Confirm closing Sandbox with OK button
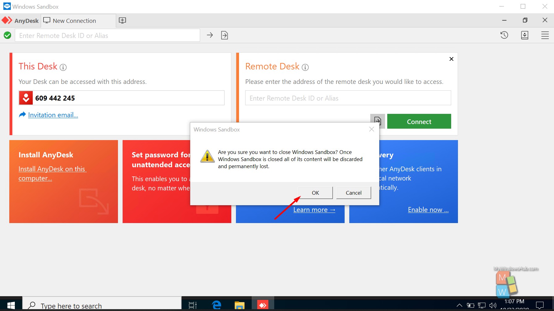 315,193
